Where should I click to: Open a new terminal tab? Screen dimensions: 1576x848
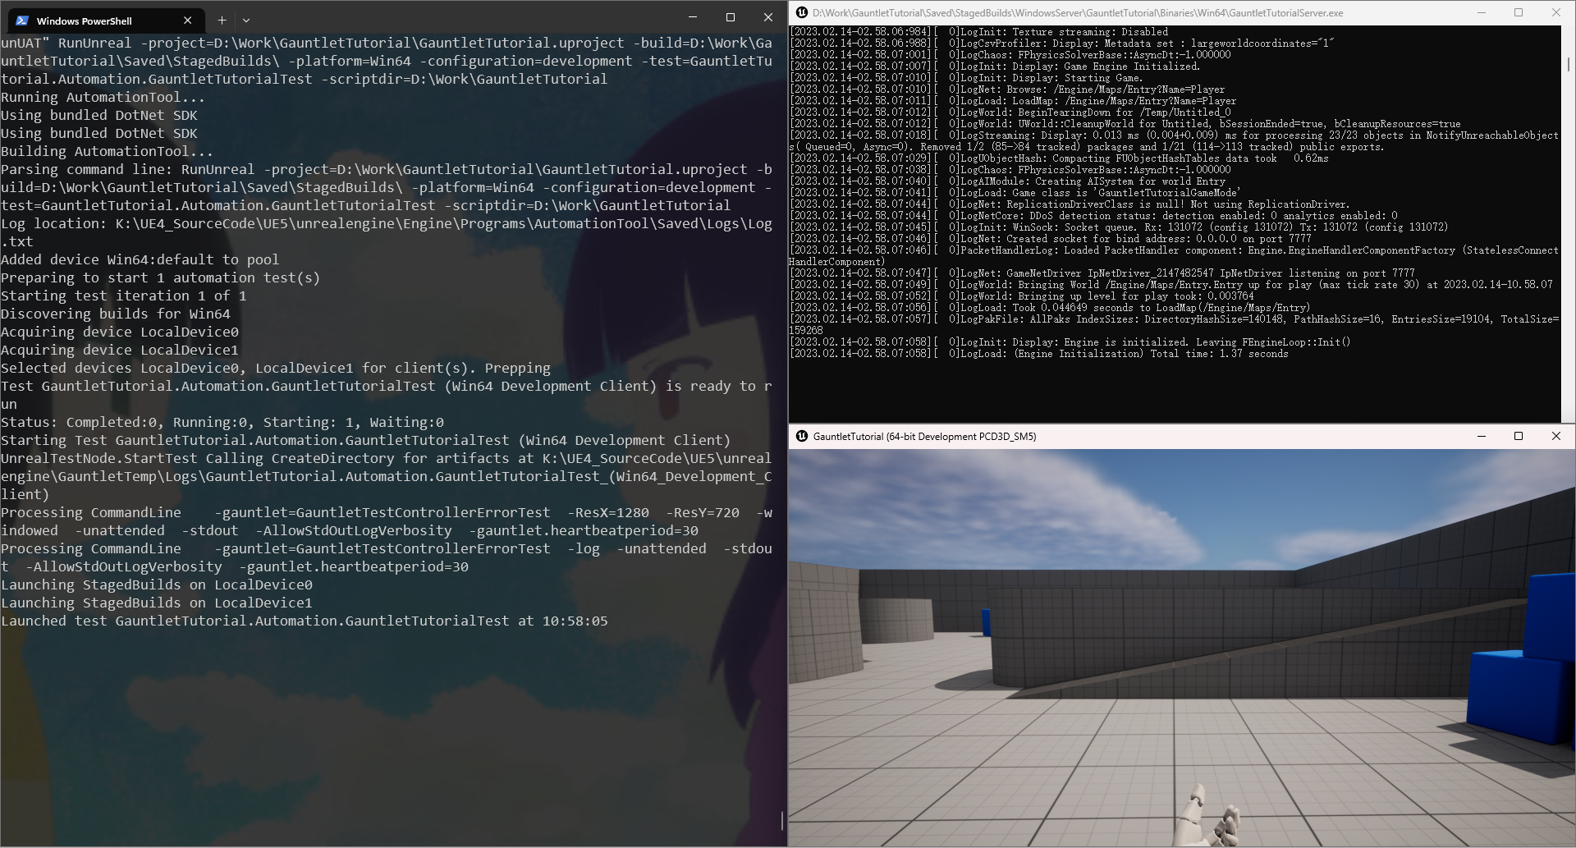(x=222, y=21)
